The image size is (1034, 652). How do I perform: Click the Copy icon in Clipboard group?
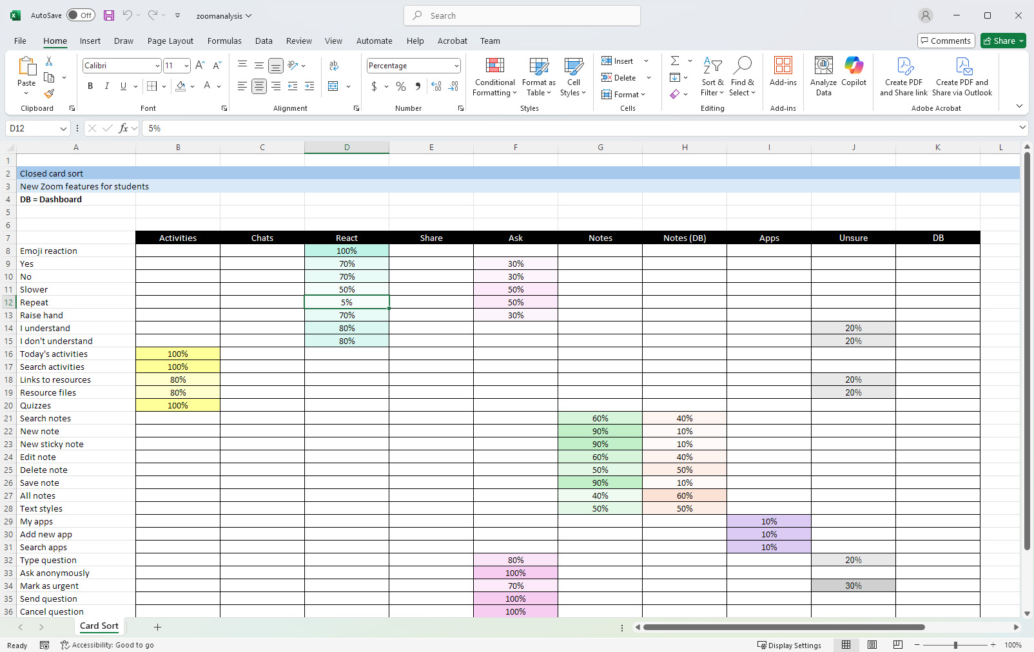click(x=49, y=77)
